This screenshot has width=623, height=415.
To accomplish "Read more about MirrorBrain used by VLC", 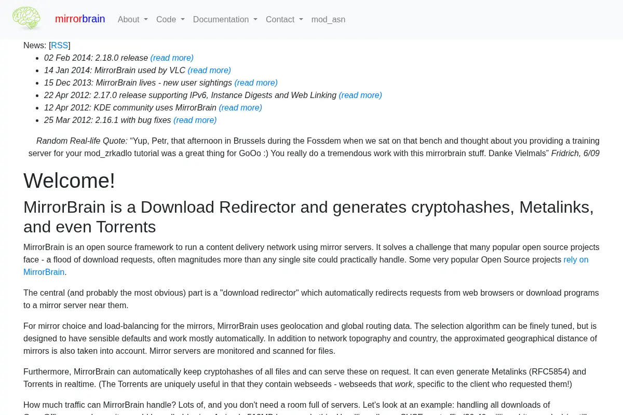I will point(209,70).
